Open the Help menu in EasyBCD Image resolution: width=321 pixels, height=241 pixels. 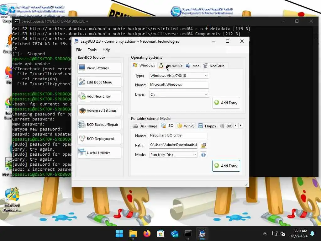106,50
